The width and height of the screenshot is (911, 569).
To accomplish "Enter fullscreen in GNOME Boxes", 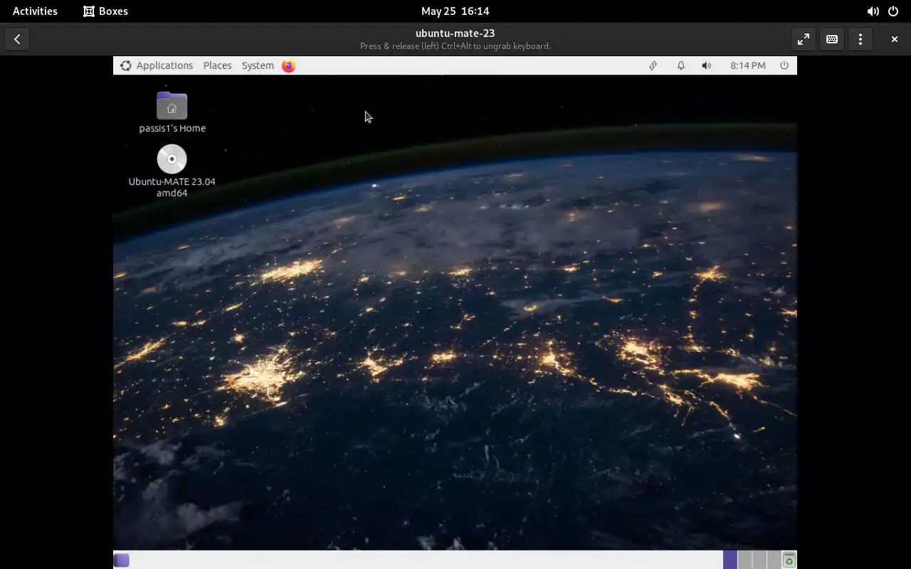I will click(x=804, y=39).
